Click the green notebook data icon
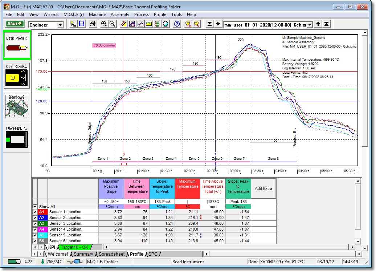 [x=157, y=24]
